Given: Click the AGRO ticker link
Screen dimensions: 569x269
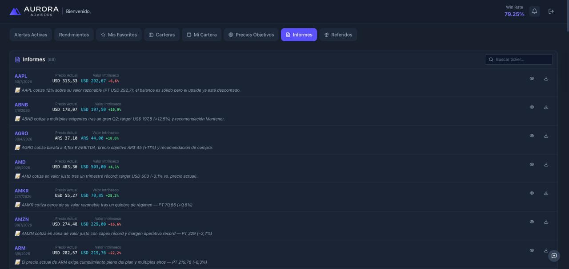Looking at the screenshot, I should coord(21,133).
